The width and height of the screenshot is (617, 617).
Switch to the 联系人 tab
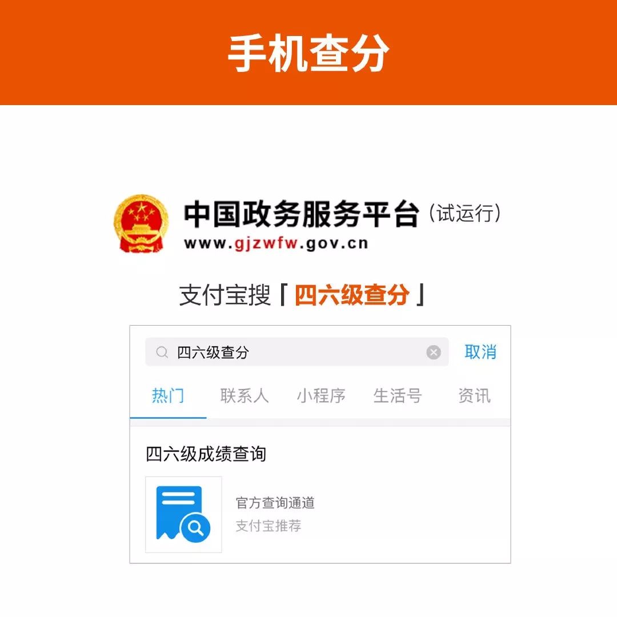point(245,395)
